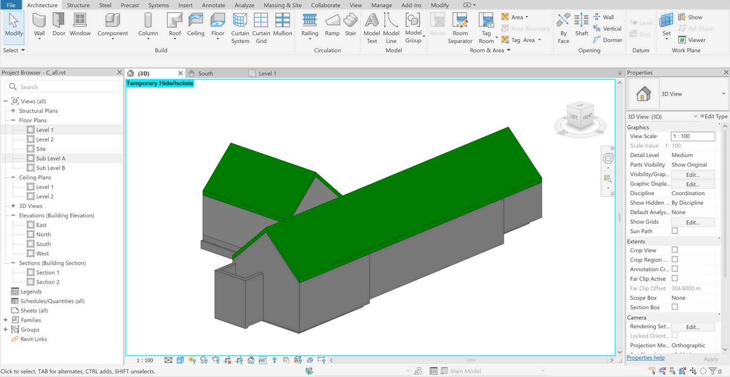Viewport: 730px width, 377px height.
Task: Open the Structure ribbon tab
Action: tap(78, 5)
